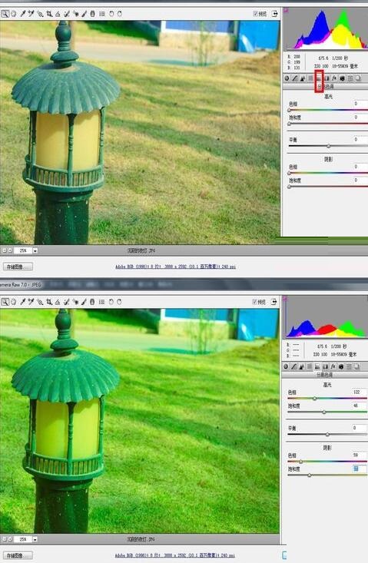
Task: Open zoom level dropdown in lower window
Action: (35, 539)
